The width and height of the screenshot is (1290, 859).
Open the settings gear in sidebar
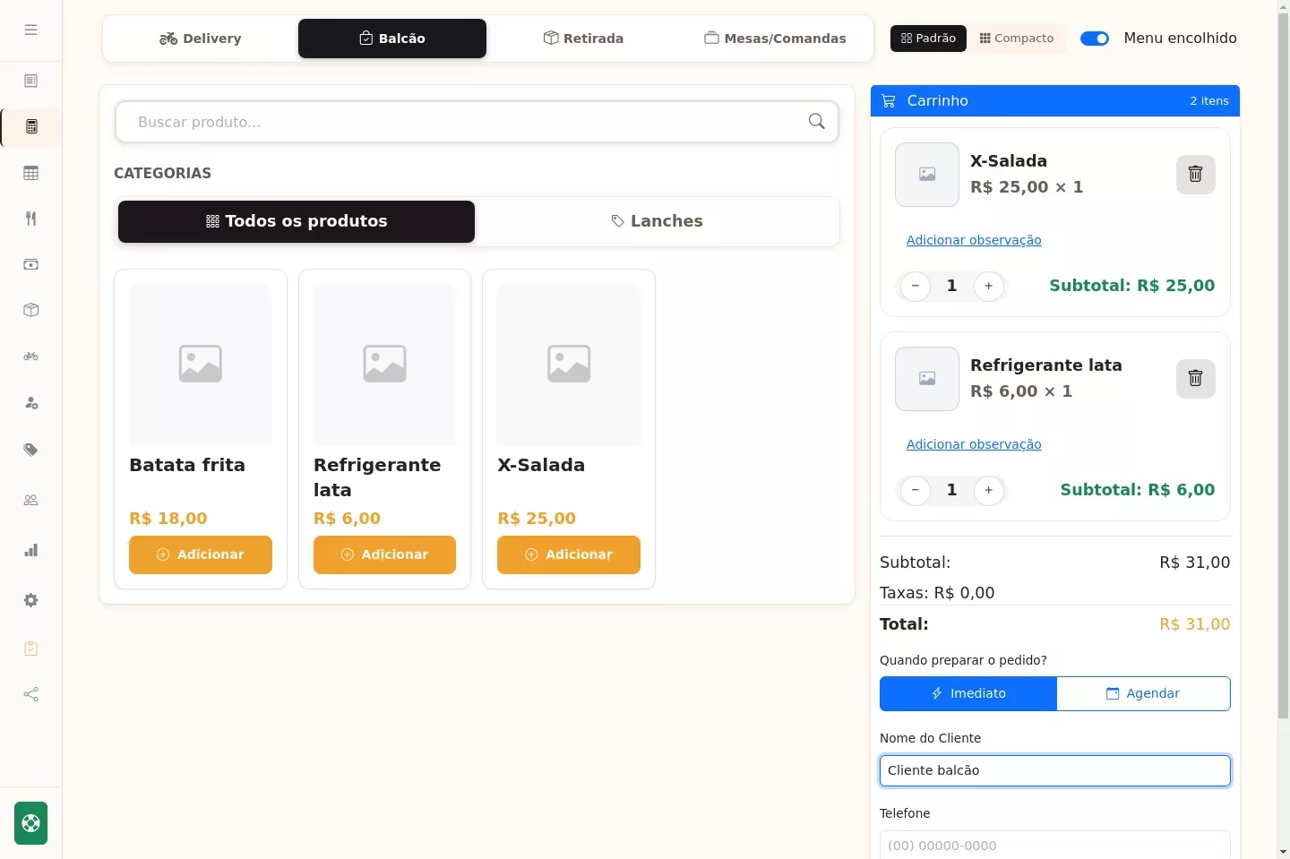pyautogui.click(x=30, y=600)
